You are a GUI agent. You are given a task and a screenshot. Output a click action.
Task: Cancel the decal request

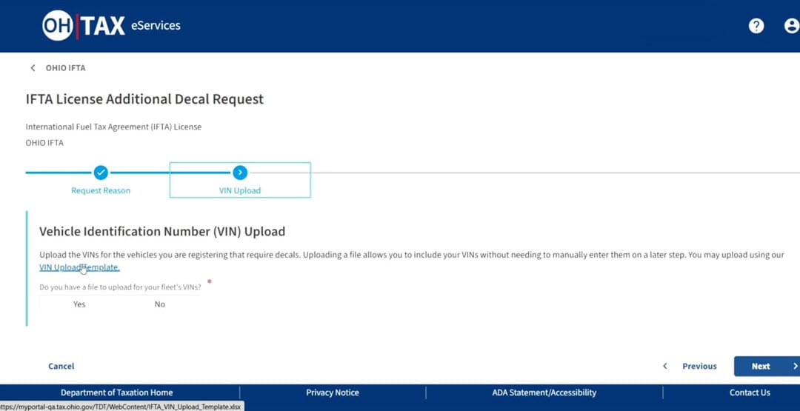point(61,366)
